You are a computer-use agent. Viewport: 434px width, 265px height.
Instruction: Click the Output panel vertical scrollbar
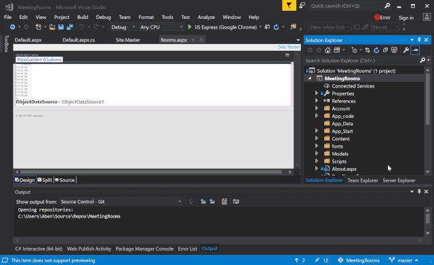coord(428,218)
